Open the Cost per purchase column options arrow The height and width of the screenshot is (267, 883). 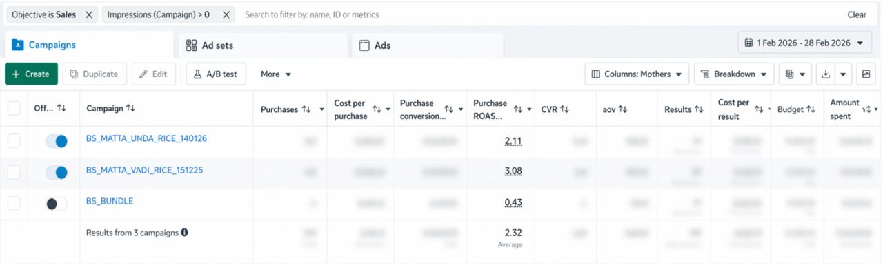pos(388,110)
